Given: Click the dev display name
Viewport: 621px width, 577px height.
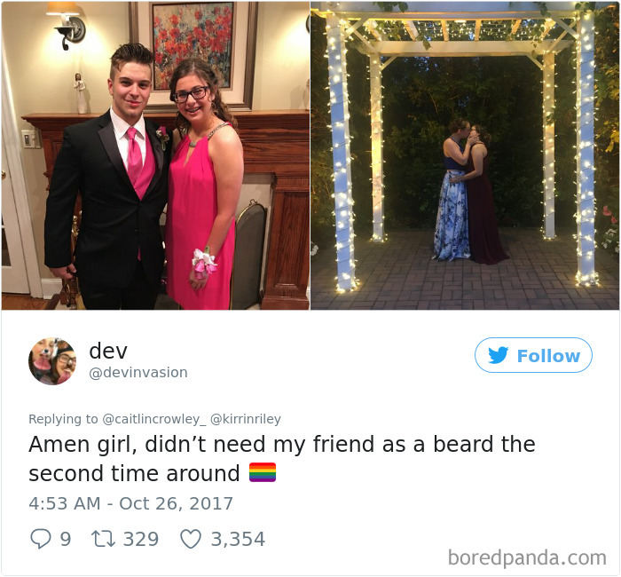Looking at the screenshot, I should [108, 351].
